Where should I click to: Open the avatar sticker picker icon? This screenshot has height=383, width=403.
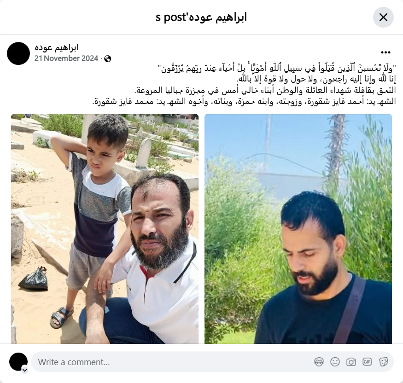[319, 362]
